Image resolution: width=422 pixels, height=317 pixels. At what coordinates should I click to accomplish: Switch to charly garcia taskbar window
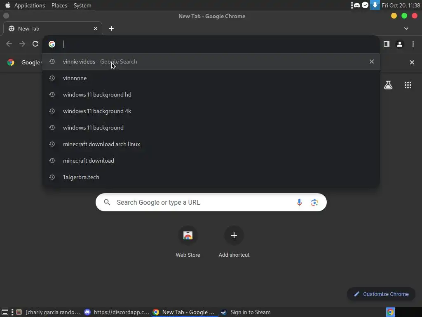pos(49,312)
